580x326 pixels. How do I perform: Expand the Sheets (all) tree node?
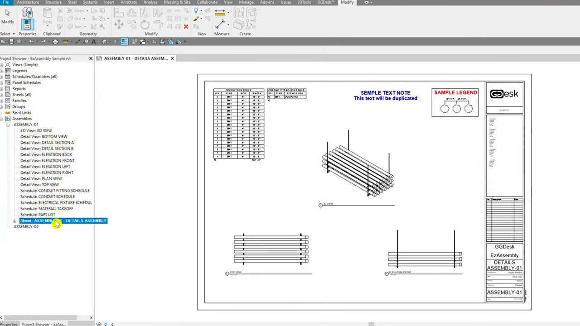coord(2,95)
